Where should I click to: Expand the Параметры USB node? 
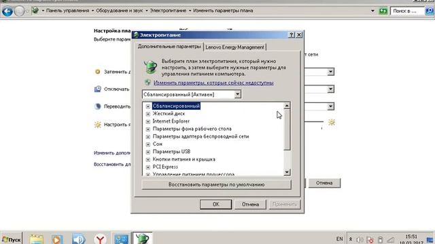[x=148, y=152]
